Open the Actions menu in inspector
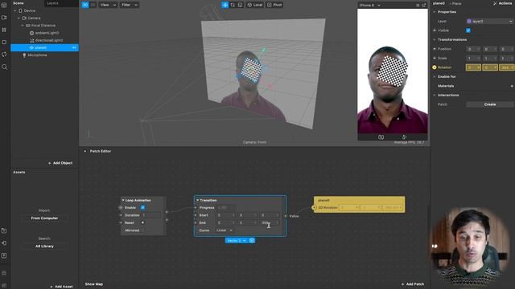 point(502,3)
